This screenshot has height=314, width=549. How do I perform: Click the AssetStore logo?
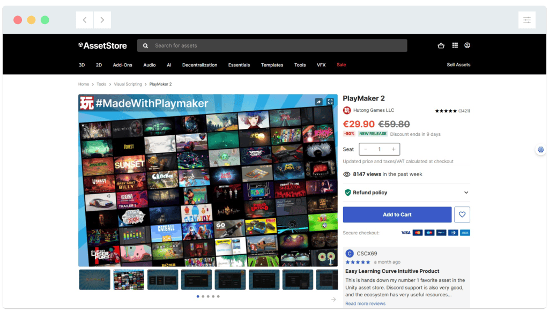point(102,46)
